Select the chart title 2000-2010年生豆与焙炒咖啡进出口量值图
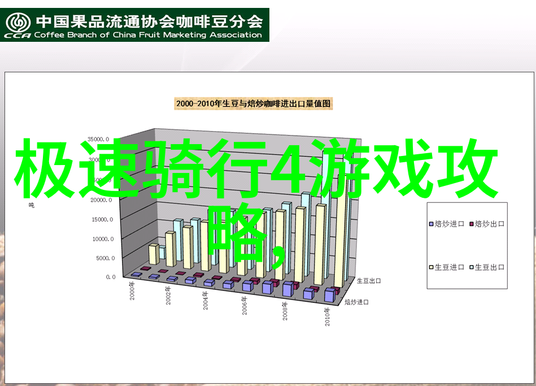This screenshot has height=386, width=536. click(x=253, y=104)
